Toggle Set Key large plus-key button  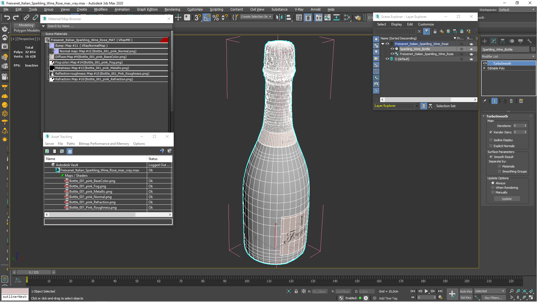click(452, 294)
